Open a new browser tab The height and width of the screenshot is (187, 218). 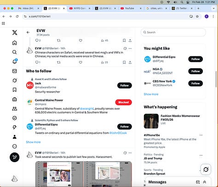pos(198,8)
